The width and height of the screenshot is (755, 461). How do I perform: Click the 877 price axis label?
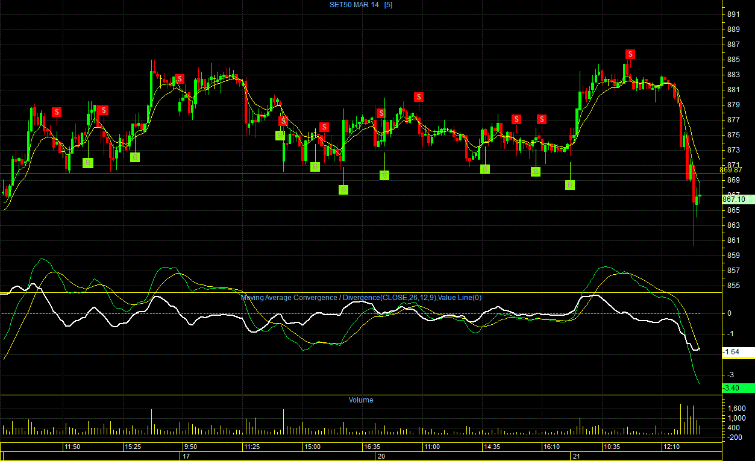click(x=734, y=120)
